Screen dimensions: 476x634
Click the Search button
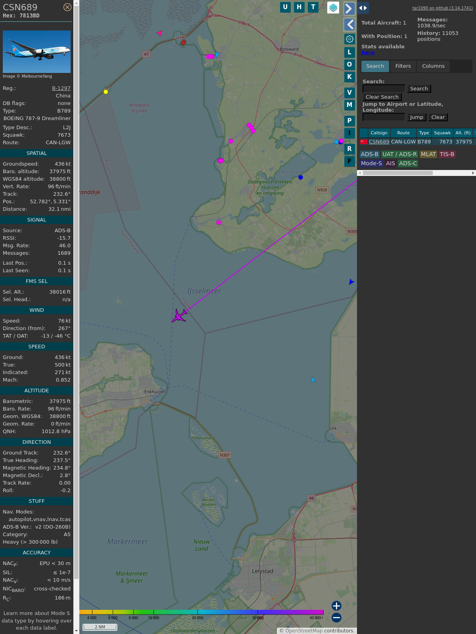pyautogui.click(x=419, y=89)
